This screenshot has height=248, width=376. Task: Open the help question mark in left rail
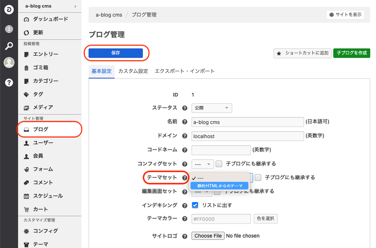(x=9, y=82)
